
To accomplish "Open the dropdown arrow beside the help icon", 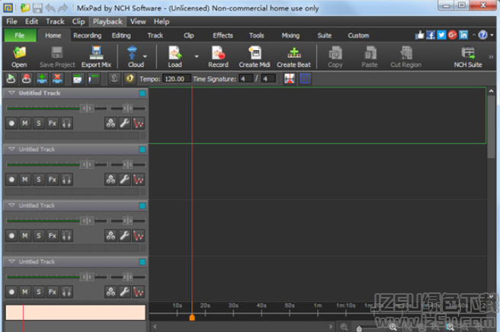I will [x=492, y=35].
